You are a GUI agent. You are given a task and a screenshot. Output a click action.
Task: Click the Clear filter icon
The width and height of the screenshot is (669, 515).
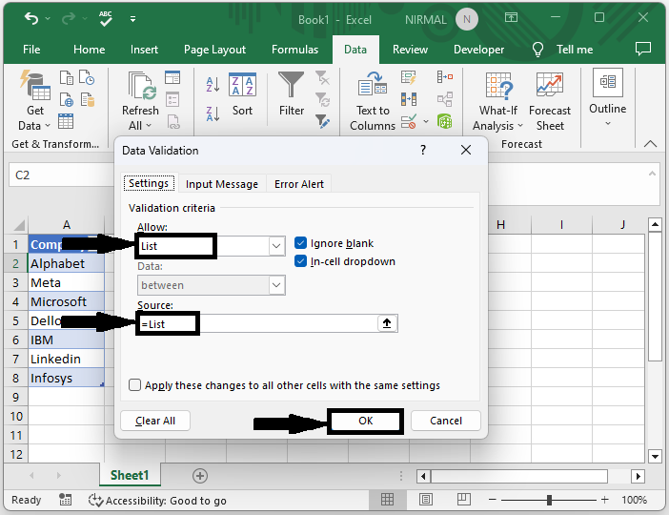[322, 77]
